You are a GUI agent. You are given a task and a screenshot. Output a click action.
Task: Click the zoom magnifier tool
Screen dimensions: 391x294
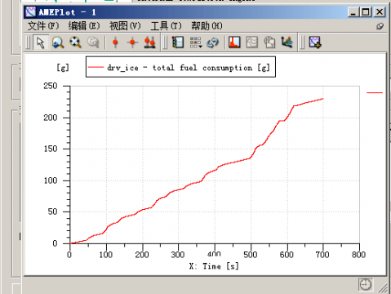[58, 42]
